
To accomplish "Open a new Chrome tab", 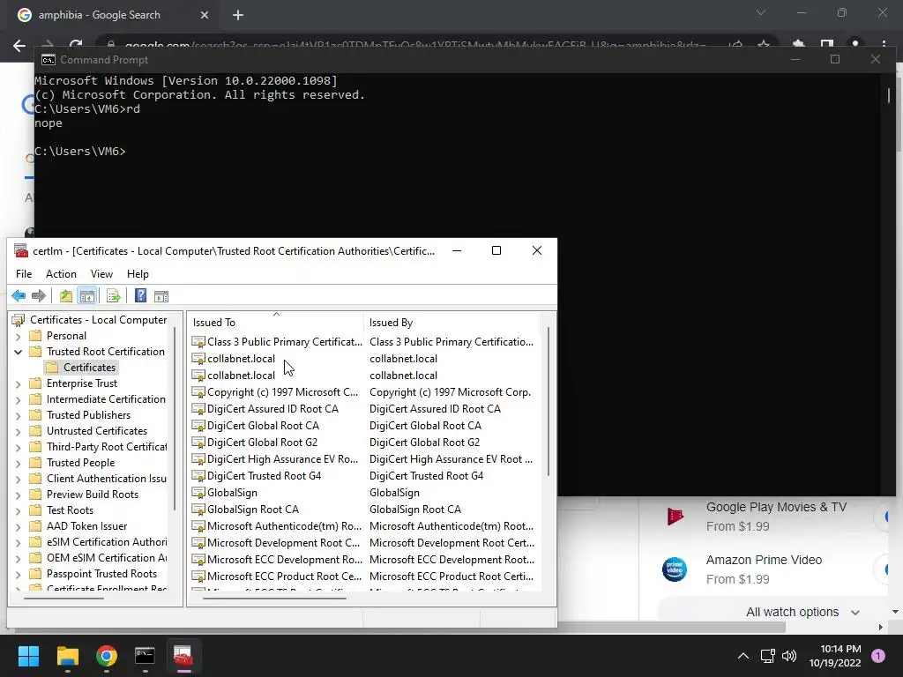I will 238,15.
